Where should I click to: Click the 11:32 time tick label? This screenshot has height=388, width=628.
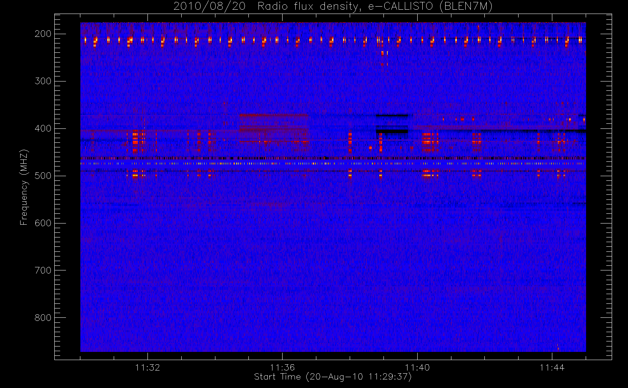point(147,367)
